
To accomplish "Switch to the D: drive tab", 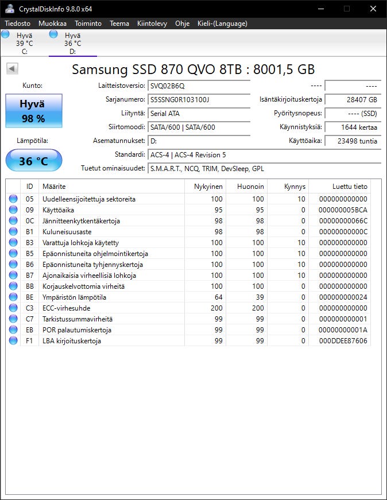I will 72,43.
